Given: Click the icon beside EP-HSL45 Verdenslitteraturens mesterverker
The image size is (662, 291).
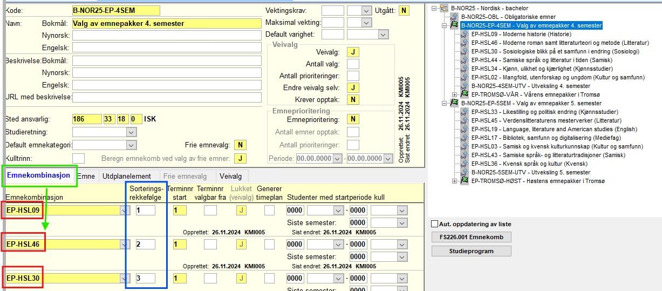Looking at the screenshot, I should tap(465, 120).
